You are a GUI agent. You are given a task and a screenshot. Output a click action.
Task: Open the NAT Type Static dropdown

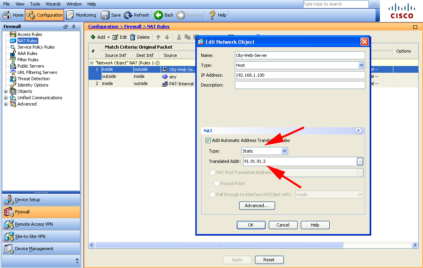tap(284, 151)
